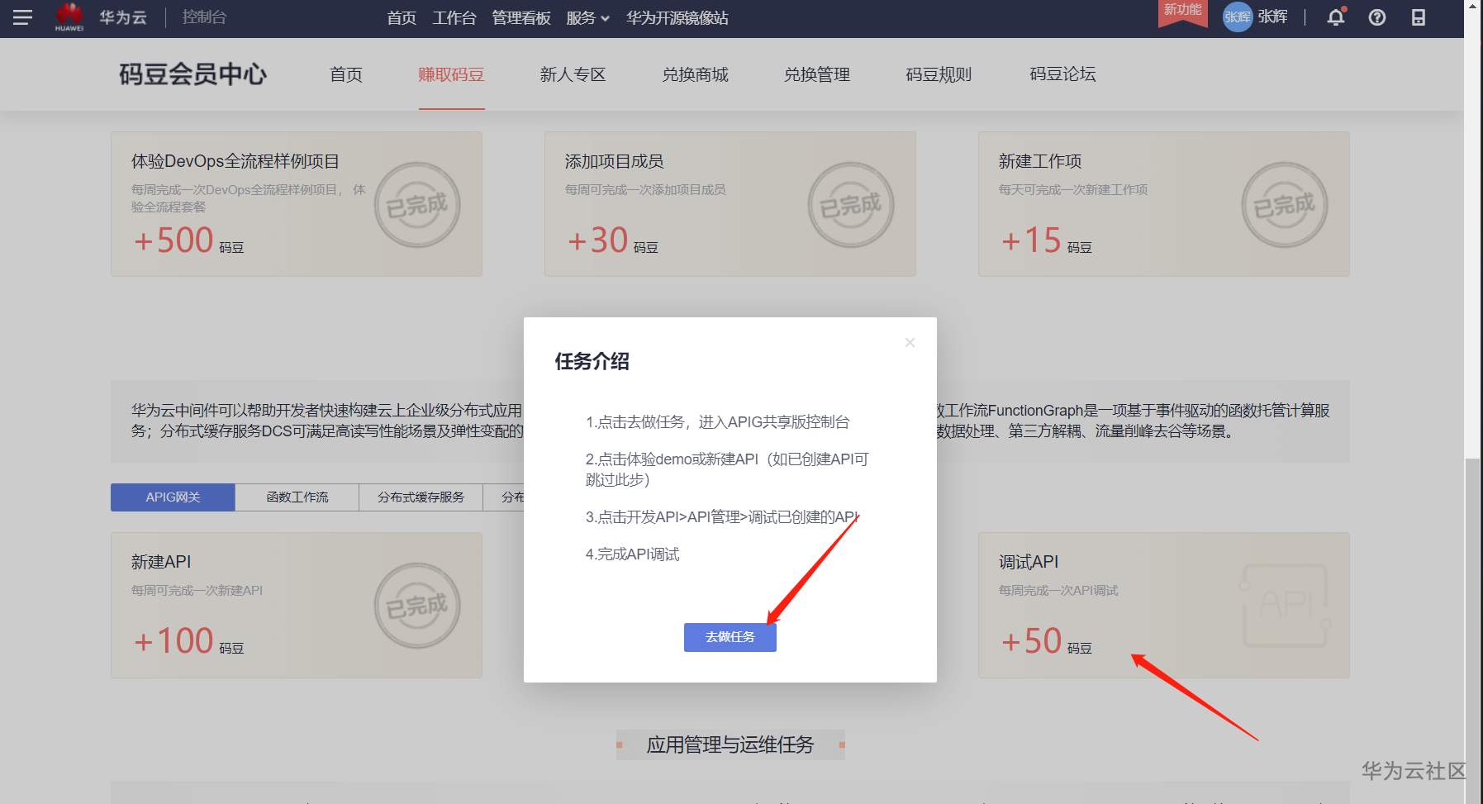Click the 控制台 link
1483x804 pixels.
pos(204,17)
